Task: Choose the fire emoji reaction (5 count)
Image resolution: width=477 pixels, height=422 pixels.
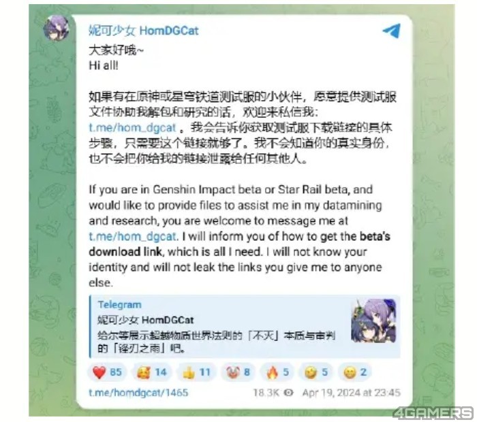Action: (277, 372)
